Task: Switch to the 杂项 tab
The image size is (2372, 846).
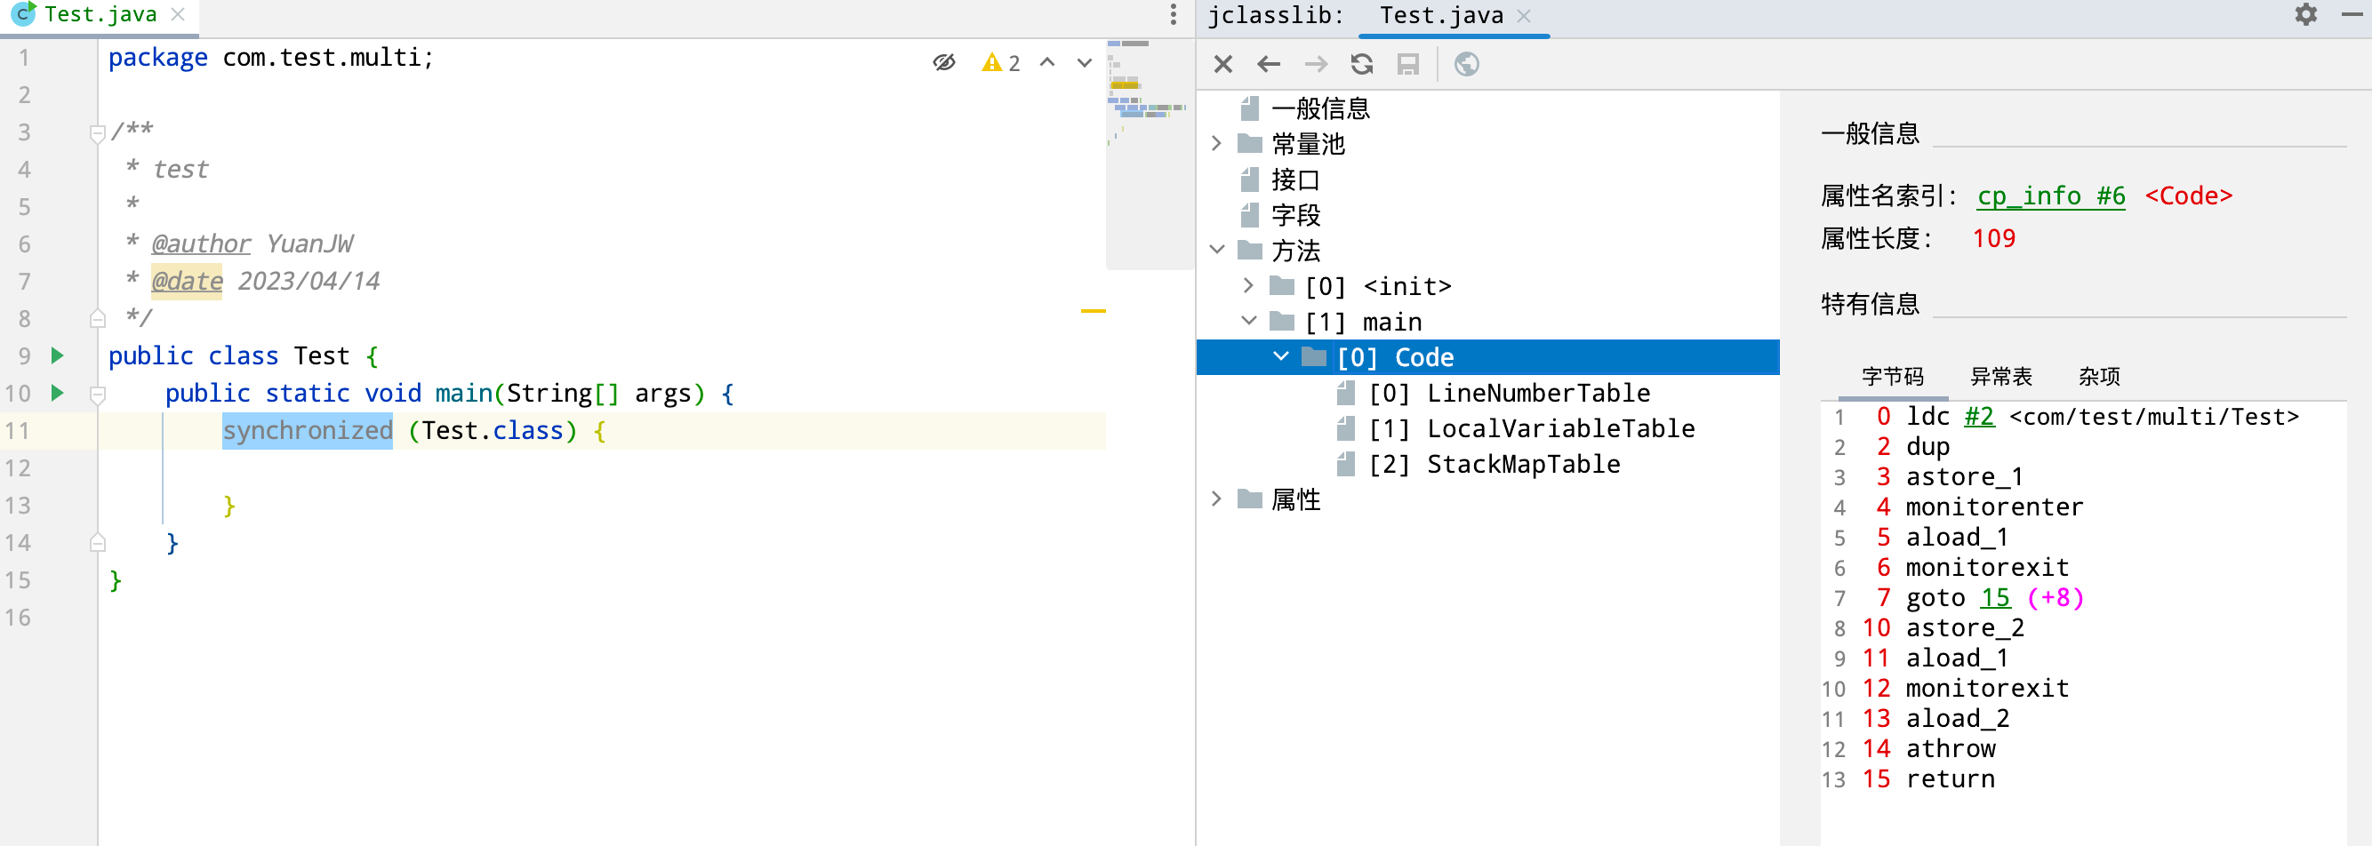Action: (x=2098, y=376)
